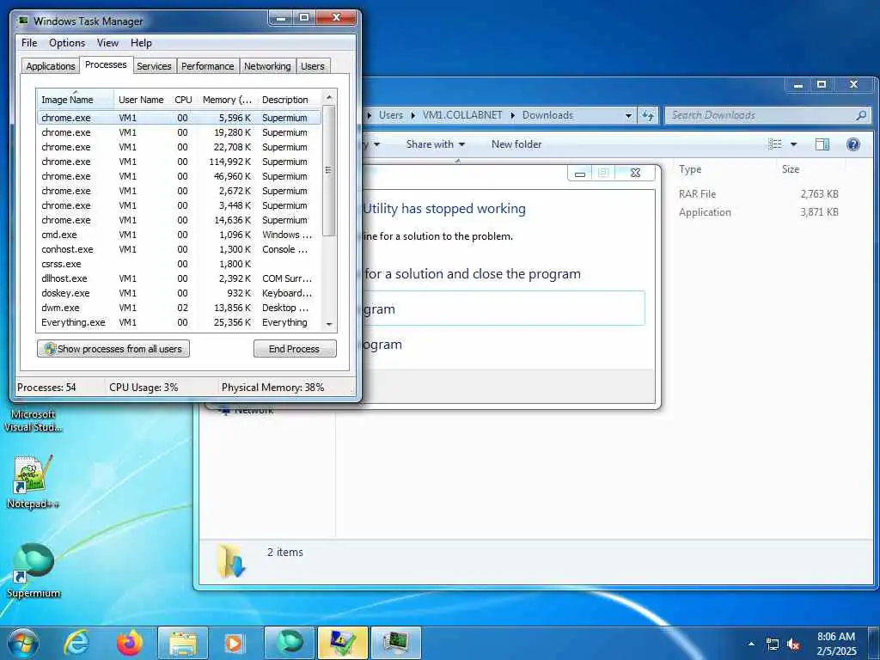The height and width of the screenshot is (660, 880).
Task: Expand the arrow before the VM1.COLLABNET breadcrumb
Action: click(413, 115)
